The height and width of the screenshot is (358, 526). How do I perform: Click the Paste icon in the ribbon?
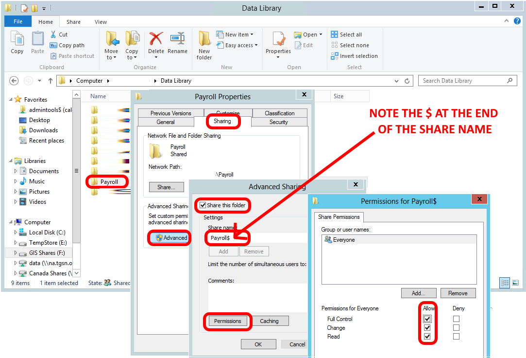(x=37, y=44)
